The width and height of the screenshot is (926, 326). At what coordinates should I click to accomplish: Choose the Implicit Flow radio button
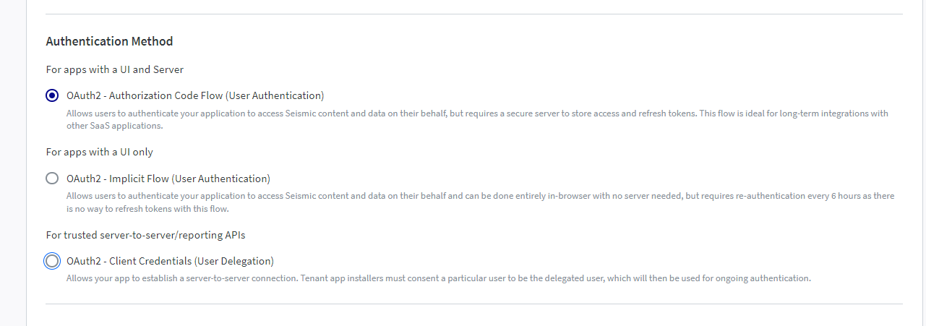coord(52,179)
